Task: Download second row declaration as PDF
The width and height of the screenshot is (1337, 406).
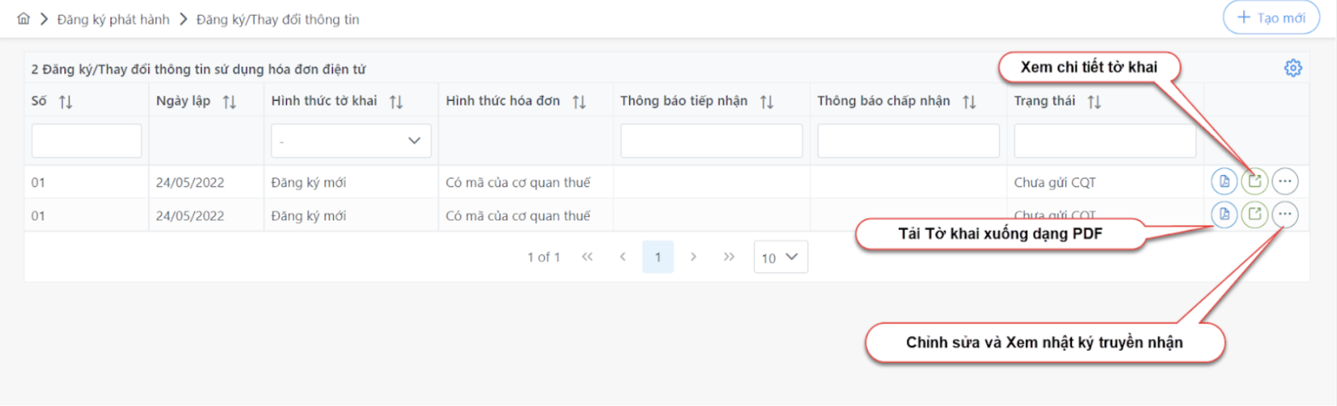Action: click(x=1224, y=214)
